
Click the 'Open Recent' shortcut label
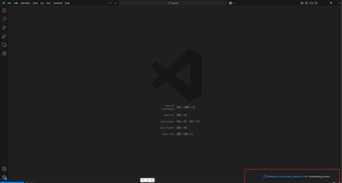167,128
